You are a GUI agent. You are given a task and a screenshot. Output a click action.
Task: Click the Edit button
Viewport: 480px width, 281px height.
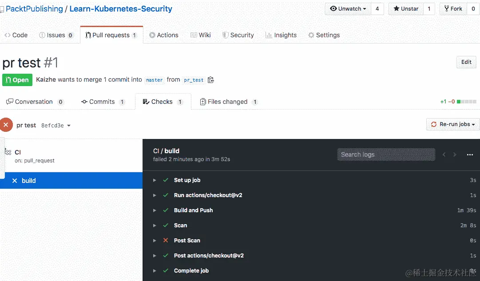466,62
